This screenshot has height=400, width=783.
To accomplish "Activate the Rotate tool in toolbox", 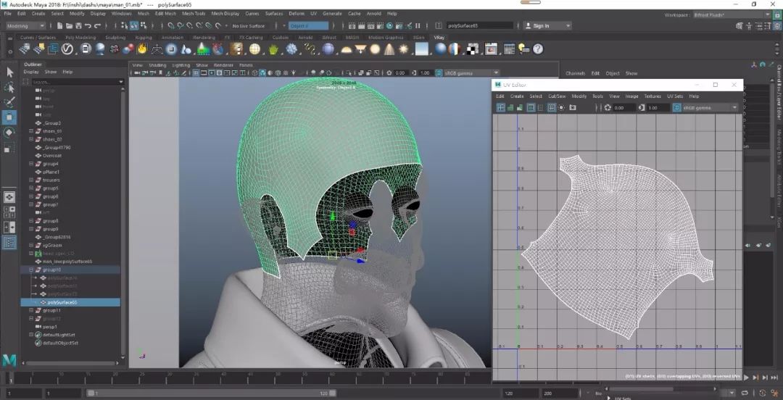I will (x=9, y=133).
